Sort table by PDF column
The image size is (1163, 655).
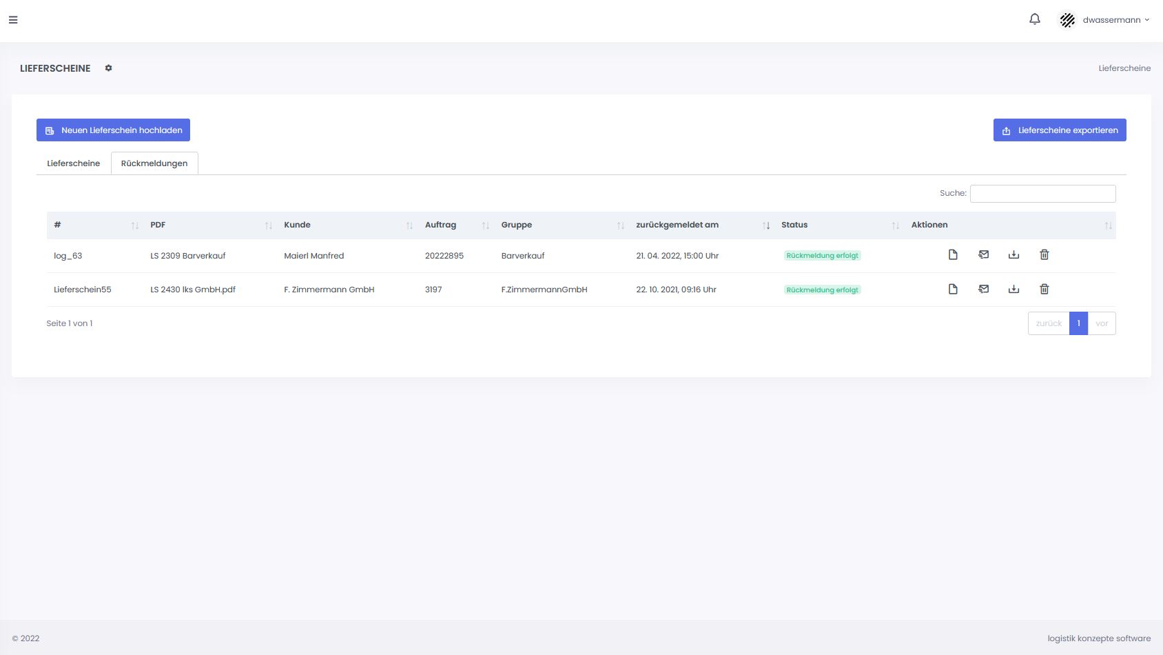(x=210, y=225)
